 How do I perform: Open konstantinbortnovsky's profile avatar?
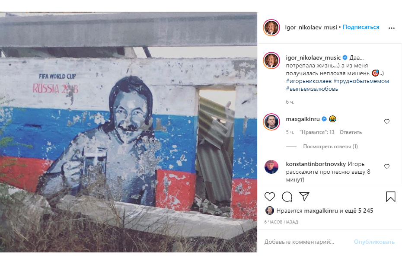pyautogui.click(x=271, y=167)
